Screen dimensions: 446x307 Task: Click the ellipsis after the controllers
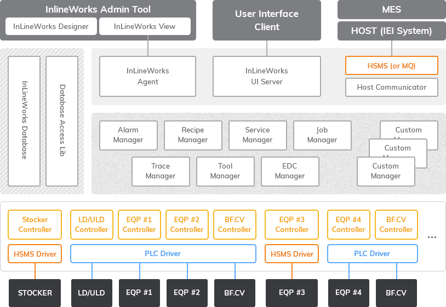432,238
